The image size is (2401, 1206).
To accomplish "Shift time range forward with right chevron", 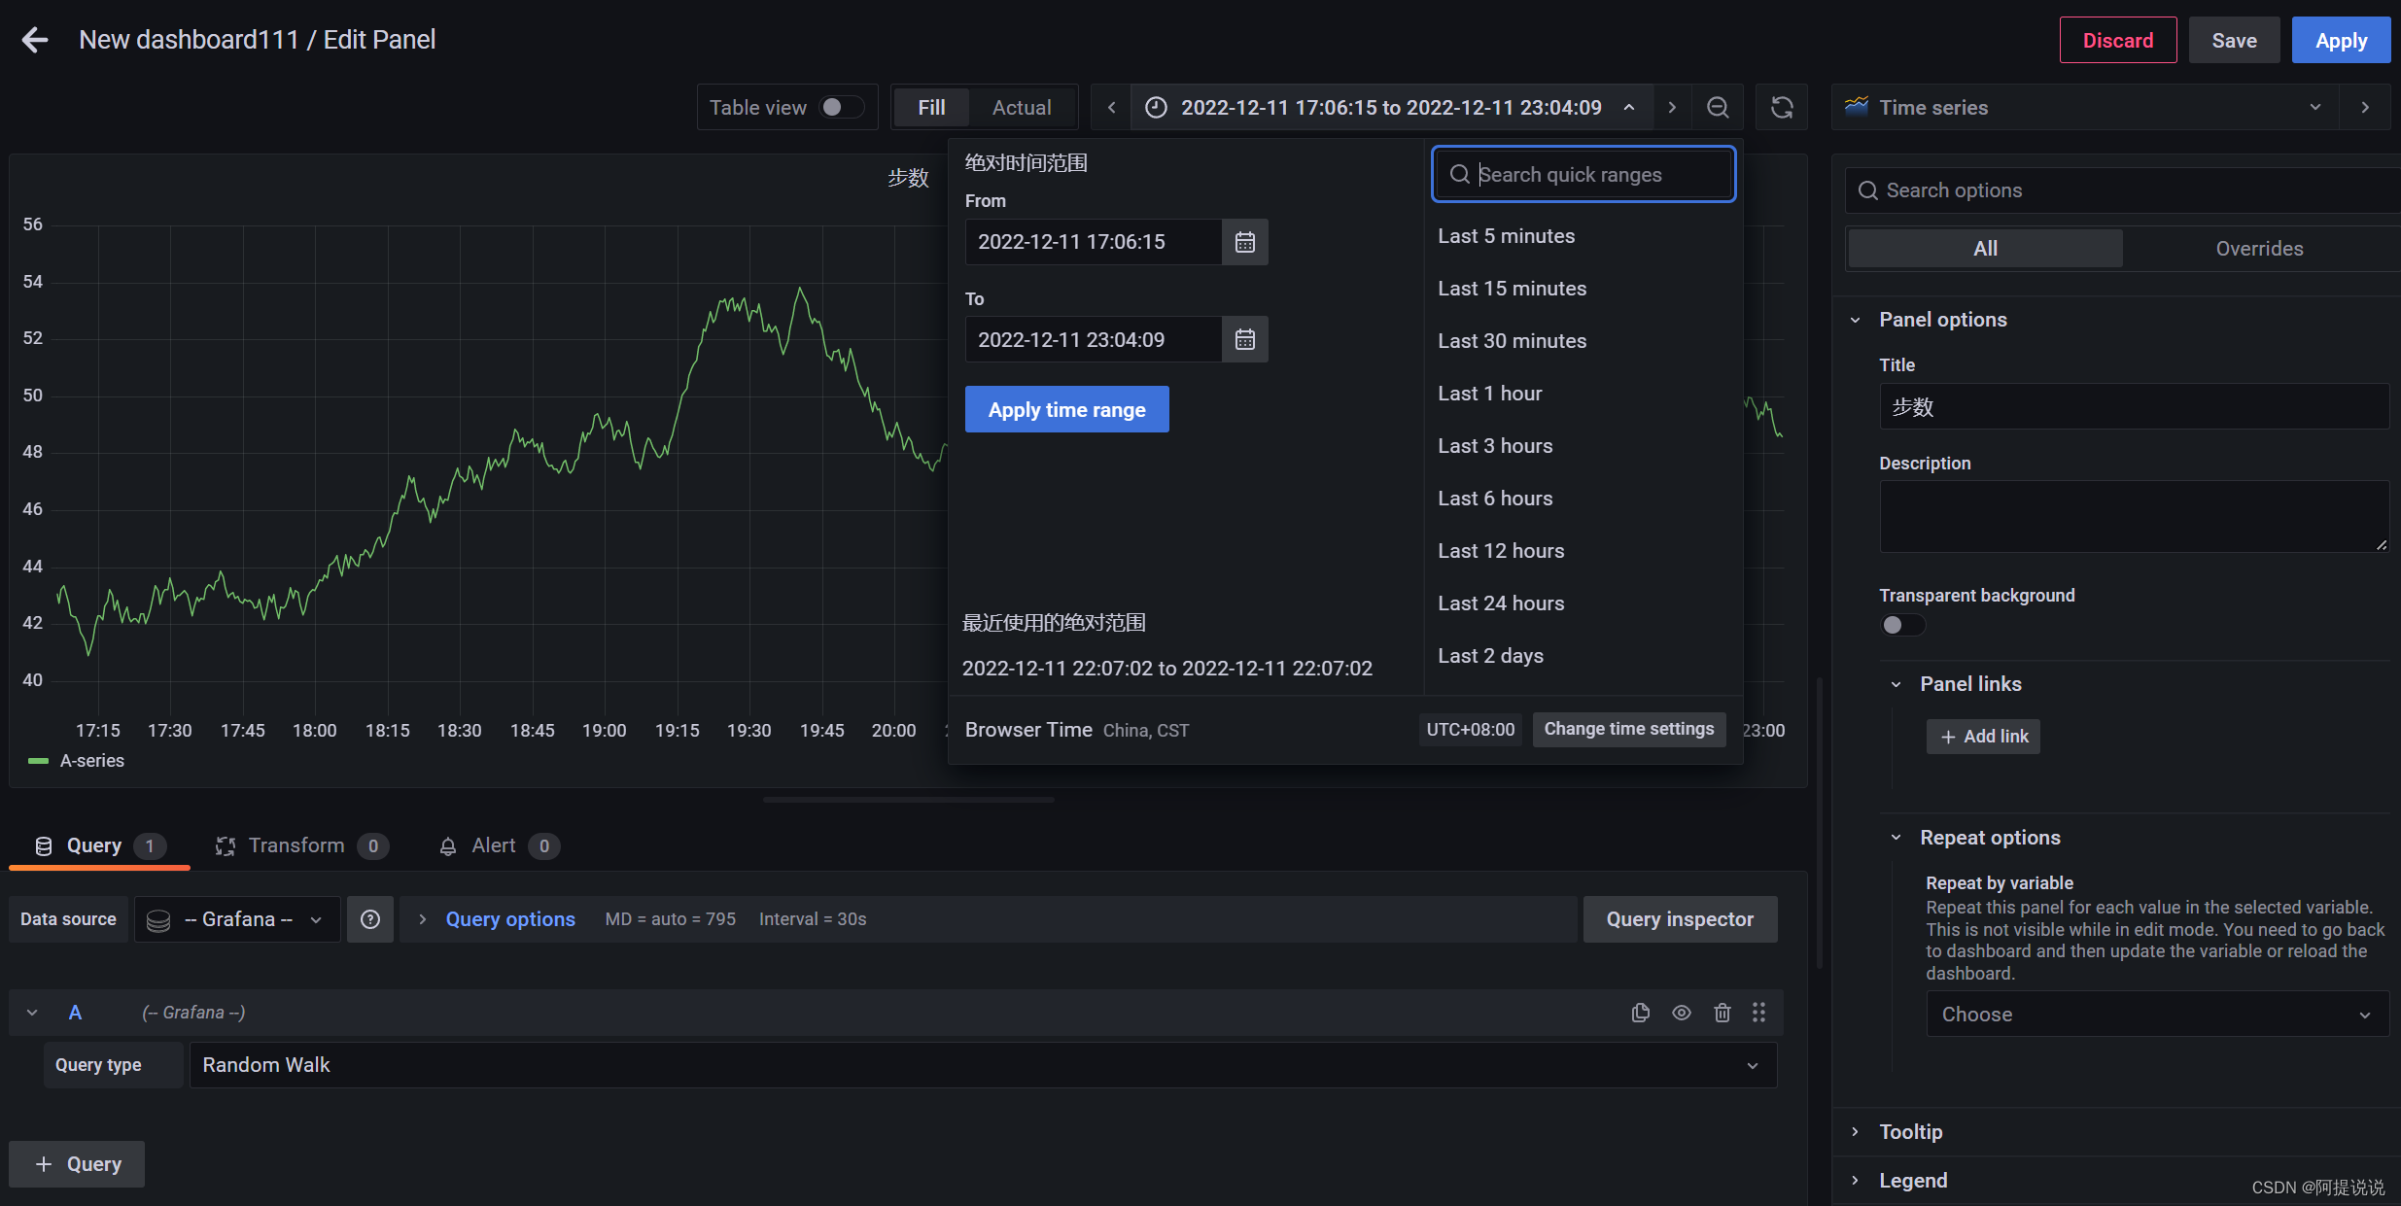I will point(1672,108).
